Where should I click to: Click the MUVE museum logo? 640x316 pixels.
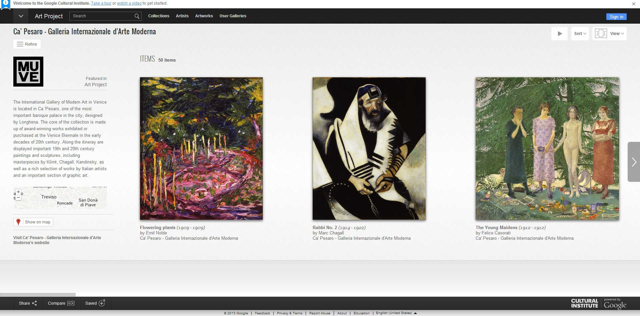(x=28, y=72)
